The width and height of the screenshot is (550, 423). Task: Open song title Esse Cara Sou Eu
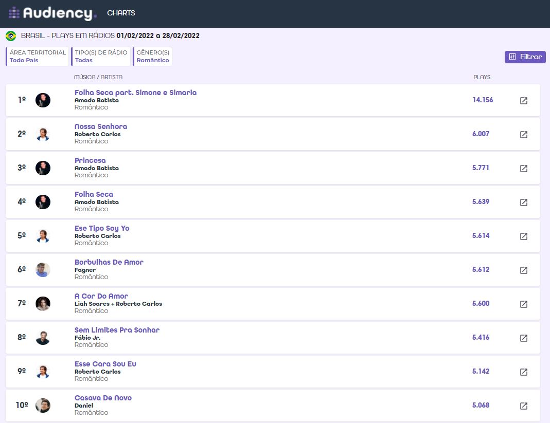click(x=105, y=364)
